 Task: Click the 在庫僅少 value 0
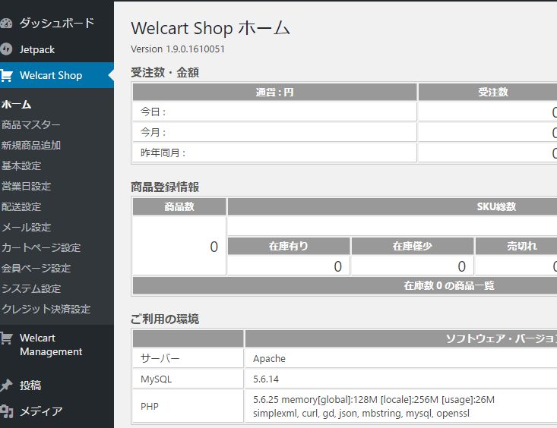point(462,266)
